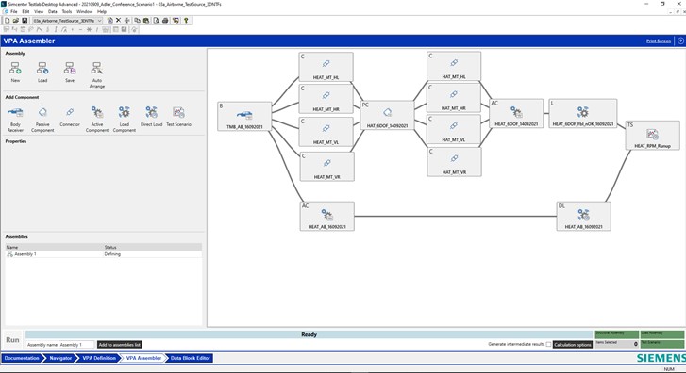Screen dimensions: 686x373
Task: Enable Generate intermediate results checkbox
Action: click(x=548, y=344)
